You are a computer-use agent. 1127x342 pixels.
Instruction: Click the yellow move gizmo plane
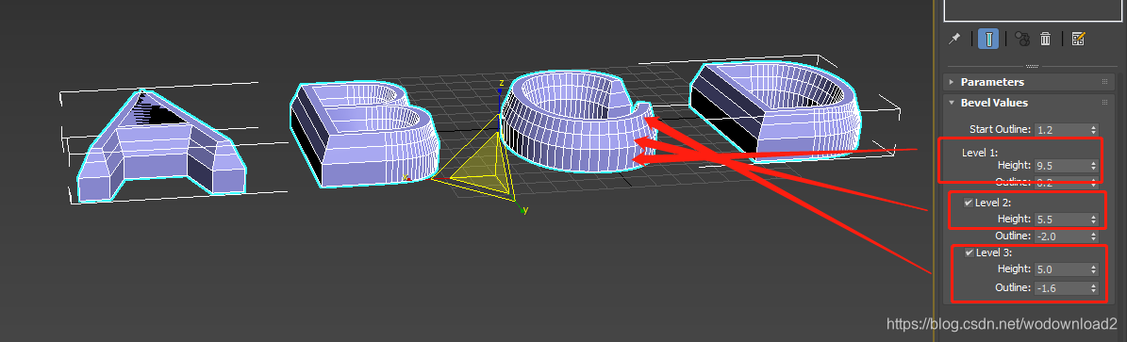483,165
